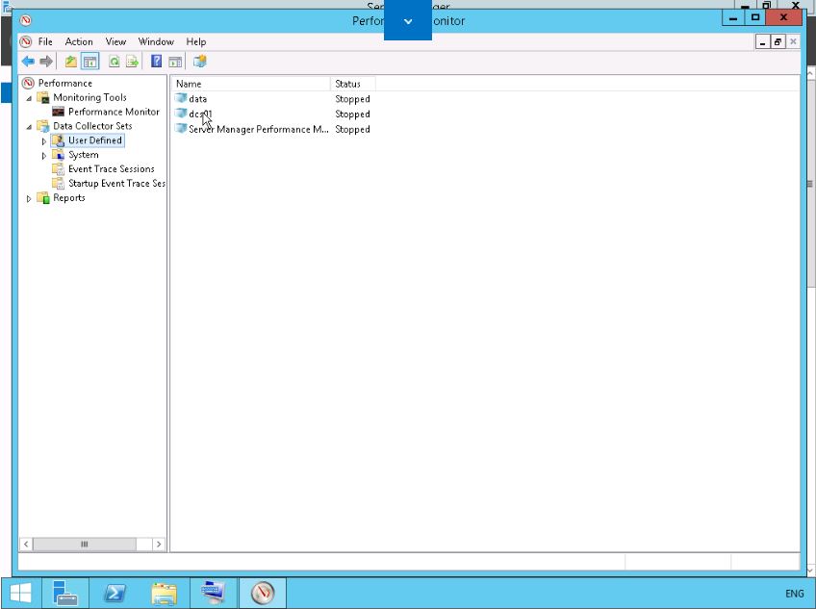Viewport: 816px width, 609px height.
Task: Click the Export List toolbar icon
Action: click(132, 62)
